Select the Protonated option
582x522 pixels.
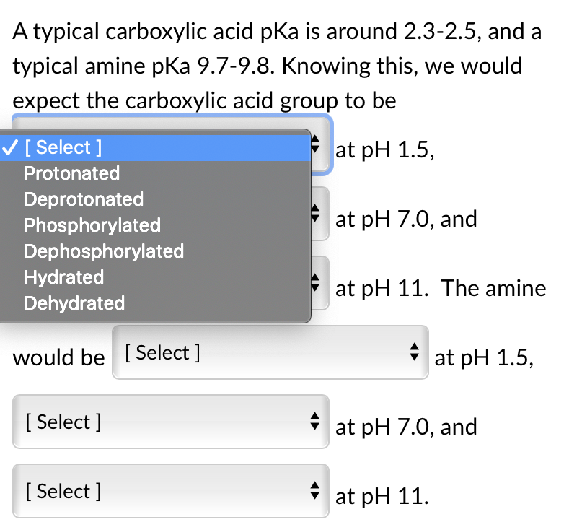pyautogui.click(x=71, y=173)
